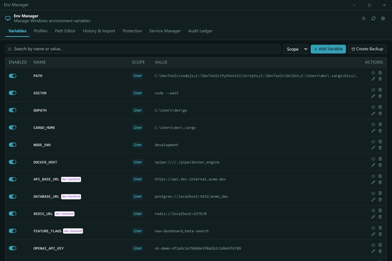Click the 'development' value of NODE_ENV

coord(166,145)
